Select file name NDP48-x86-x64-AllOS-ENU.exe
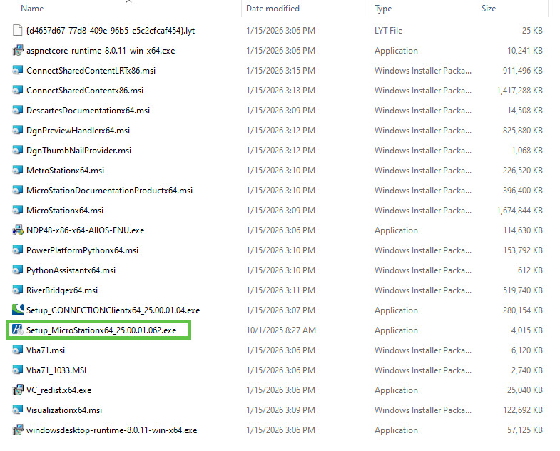This screenshot has height=451, width=560. coord(86,230)
